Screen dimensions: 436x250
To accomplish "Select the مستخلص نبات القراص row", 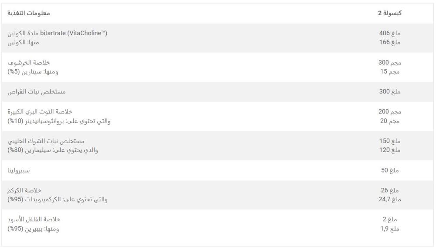I will (218, 91).
